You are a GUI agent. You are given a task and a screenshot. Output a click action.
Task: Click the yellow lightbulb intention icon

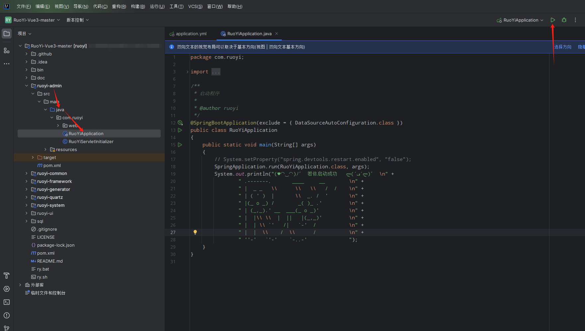click(195, 232)
